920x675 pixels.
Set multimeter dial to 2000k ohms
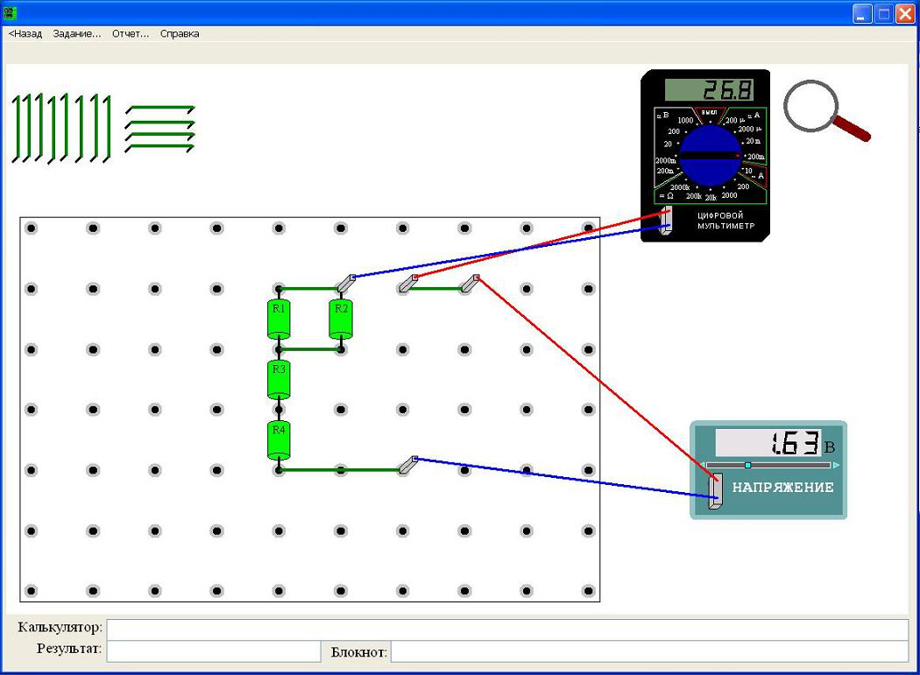point(680,187)
